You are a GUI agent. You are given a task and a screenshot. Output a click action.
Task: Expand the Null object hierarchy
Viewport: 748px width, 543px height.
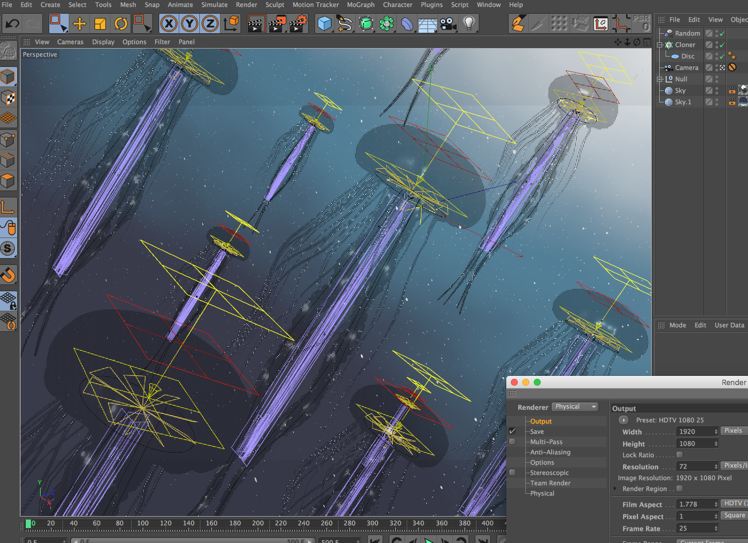click(x=660, y=79)
